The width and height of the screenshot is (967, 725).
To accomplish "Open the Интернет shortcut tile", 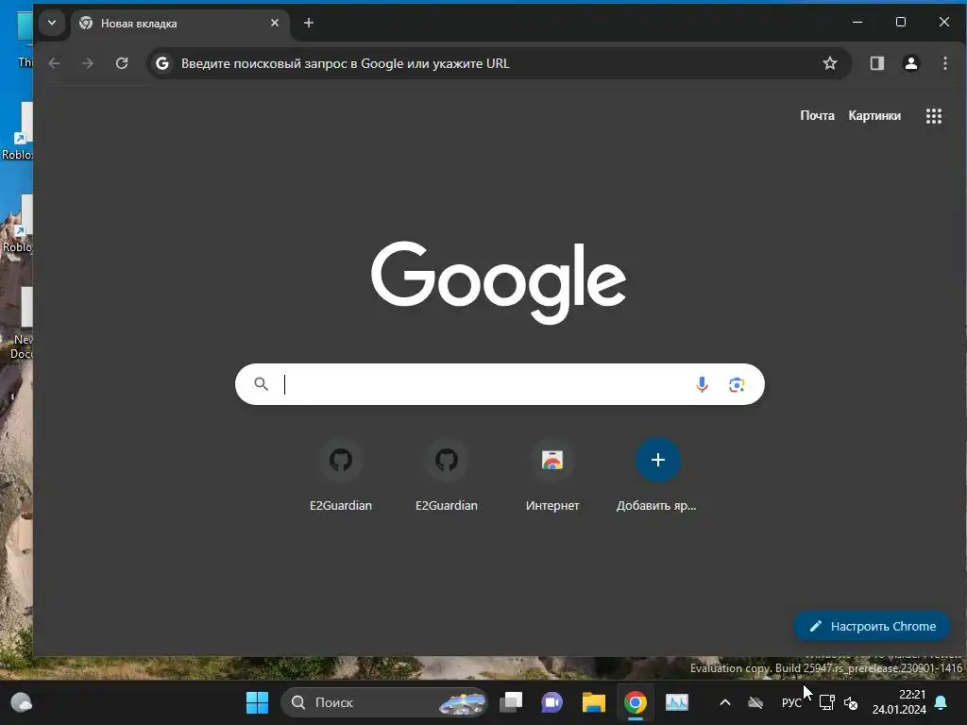I will tap(551, 476).
